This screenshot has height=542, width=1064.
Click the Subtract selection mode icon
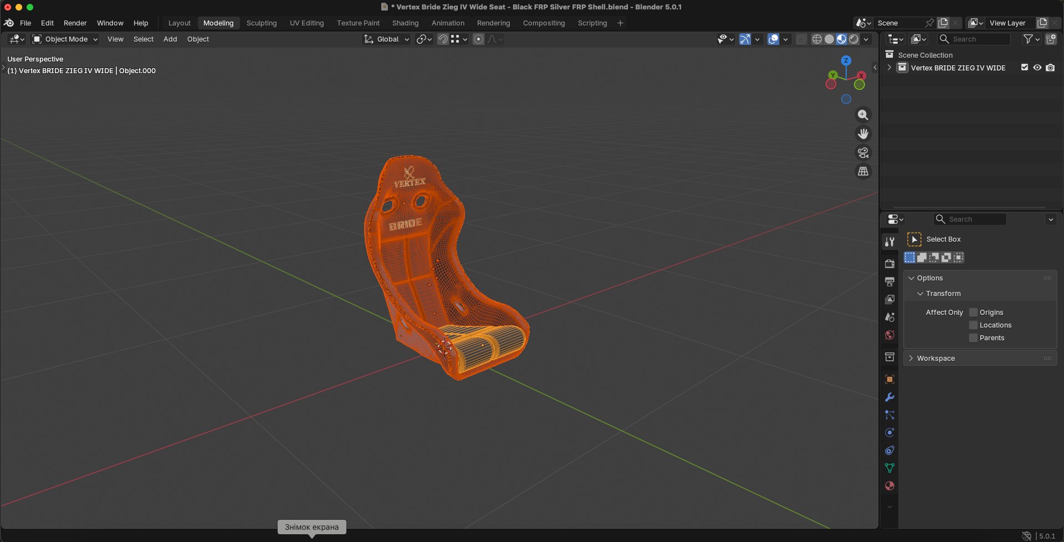pyautogui.click(x=934, y=257)
